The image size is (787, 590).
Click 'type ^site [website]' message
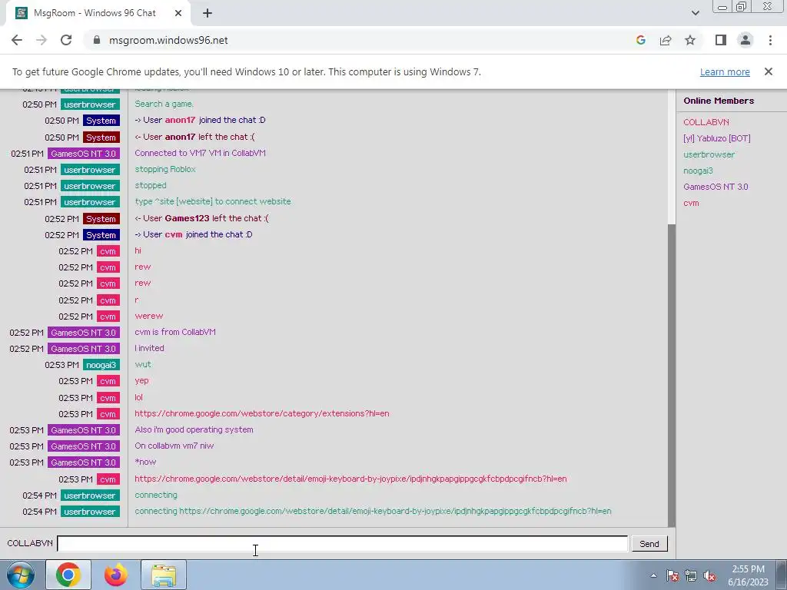[213, 201]
